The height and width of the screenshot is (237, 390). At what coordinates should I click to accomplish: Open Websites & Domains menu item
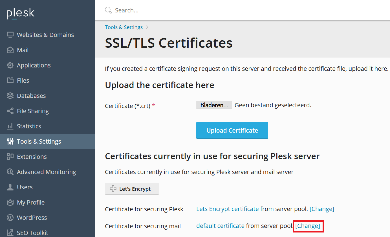[47, 35]
